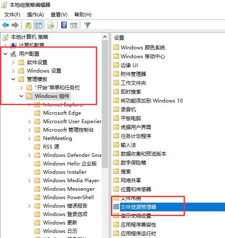Select 文件资源管理器 in the settings list
This screenshot has height=238, width=225.
tap(138, 207)
